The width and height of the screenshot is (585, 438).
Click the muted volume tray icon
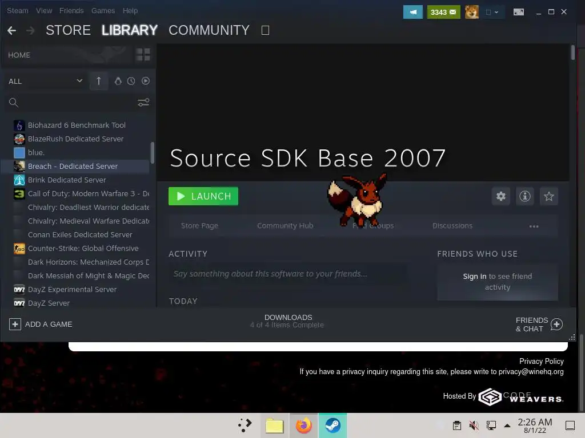coord(474,425)
